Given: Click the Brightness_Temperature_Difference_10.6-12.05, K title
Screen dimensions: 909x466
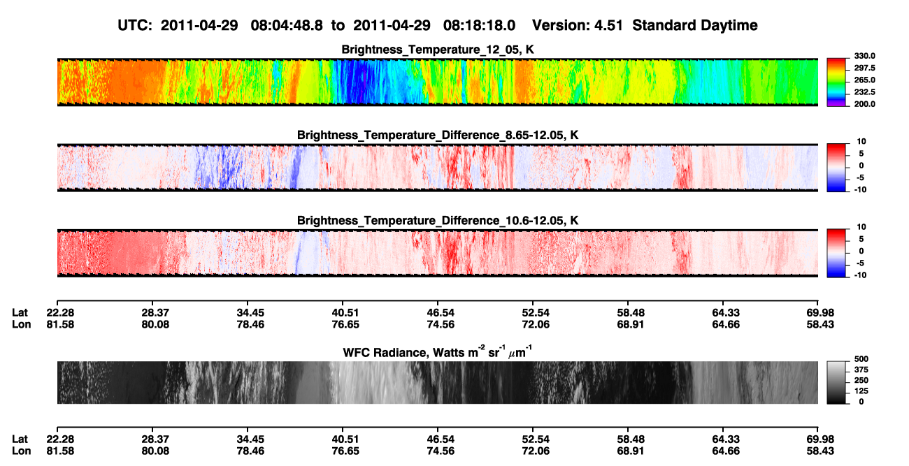Looking at the screenshot, I should pos(438,220).
